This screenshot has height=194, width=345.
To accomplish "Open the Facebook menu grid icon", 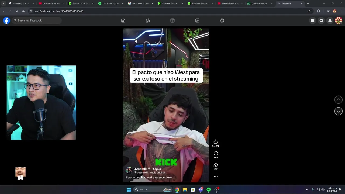I will (x=313, y=20).
